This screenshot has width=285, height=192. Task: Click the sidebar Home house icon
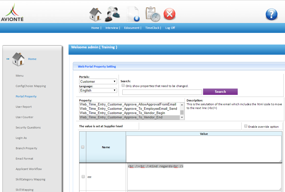[18, 59]
